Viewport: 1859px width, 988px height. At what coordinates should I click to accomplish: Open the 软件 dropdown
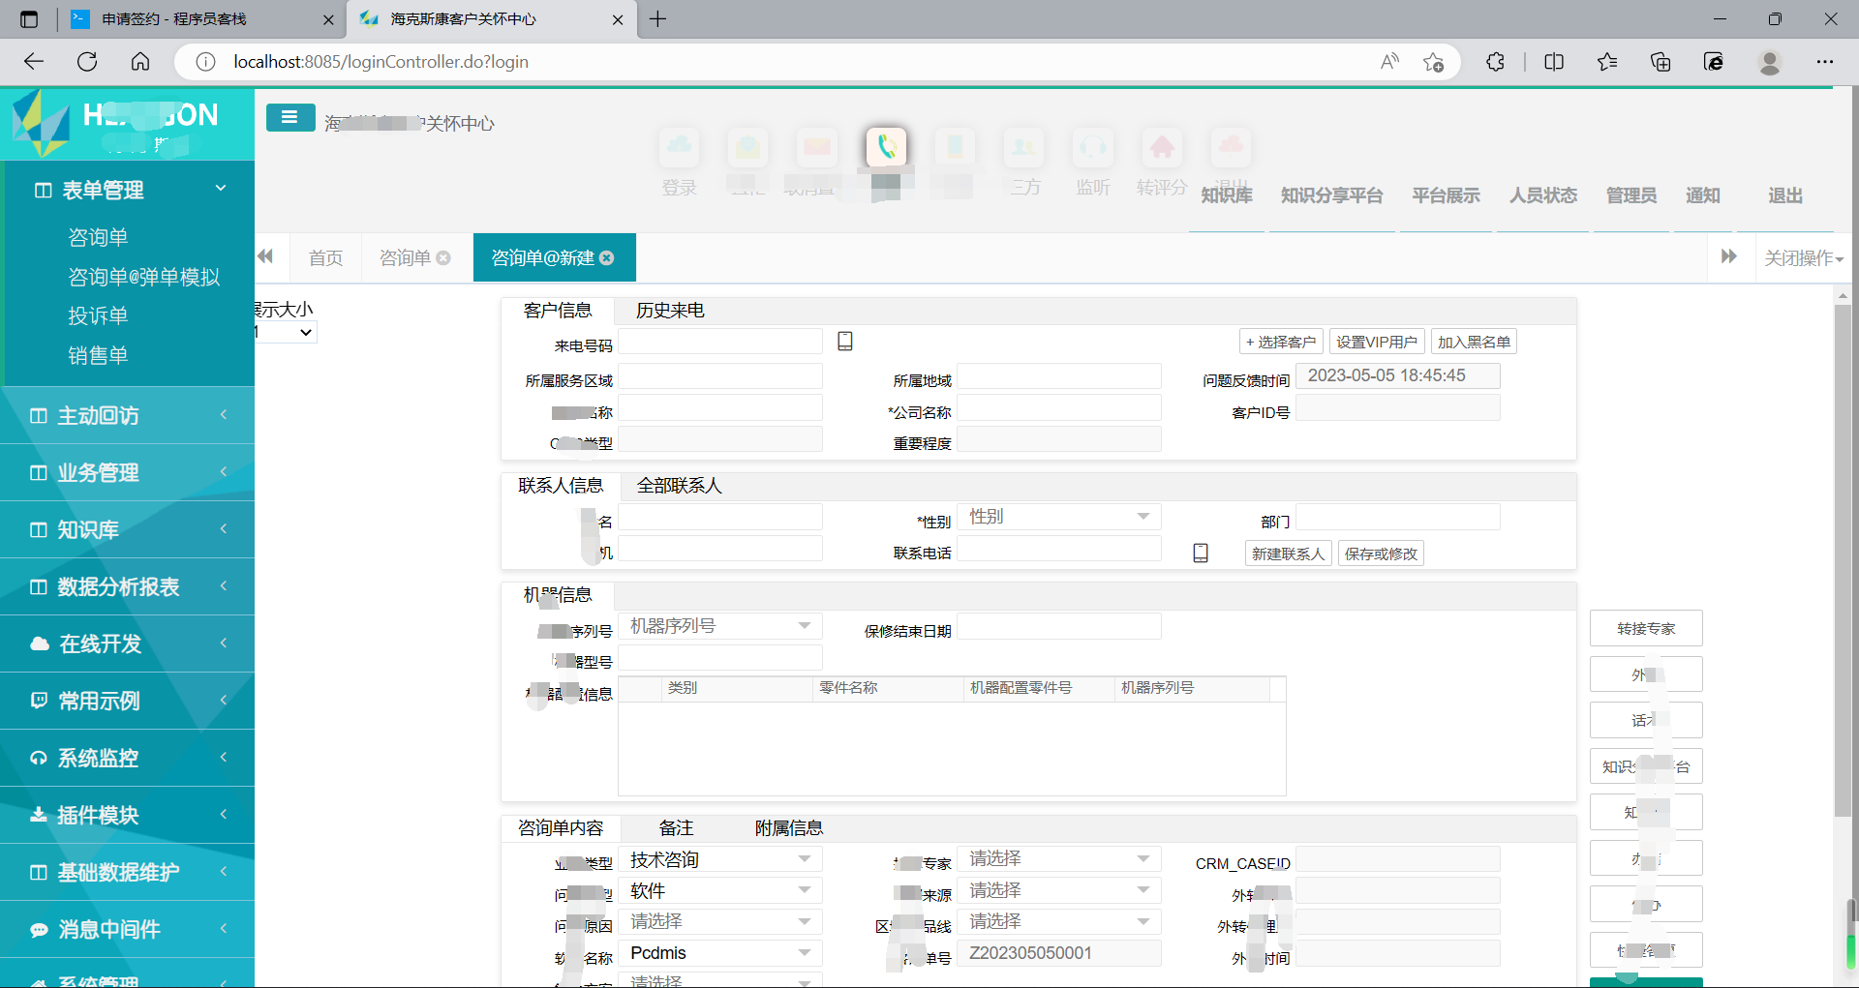point(720,890)
